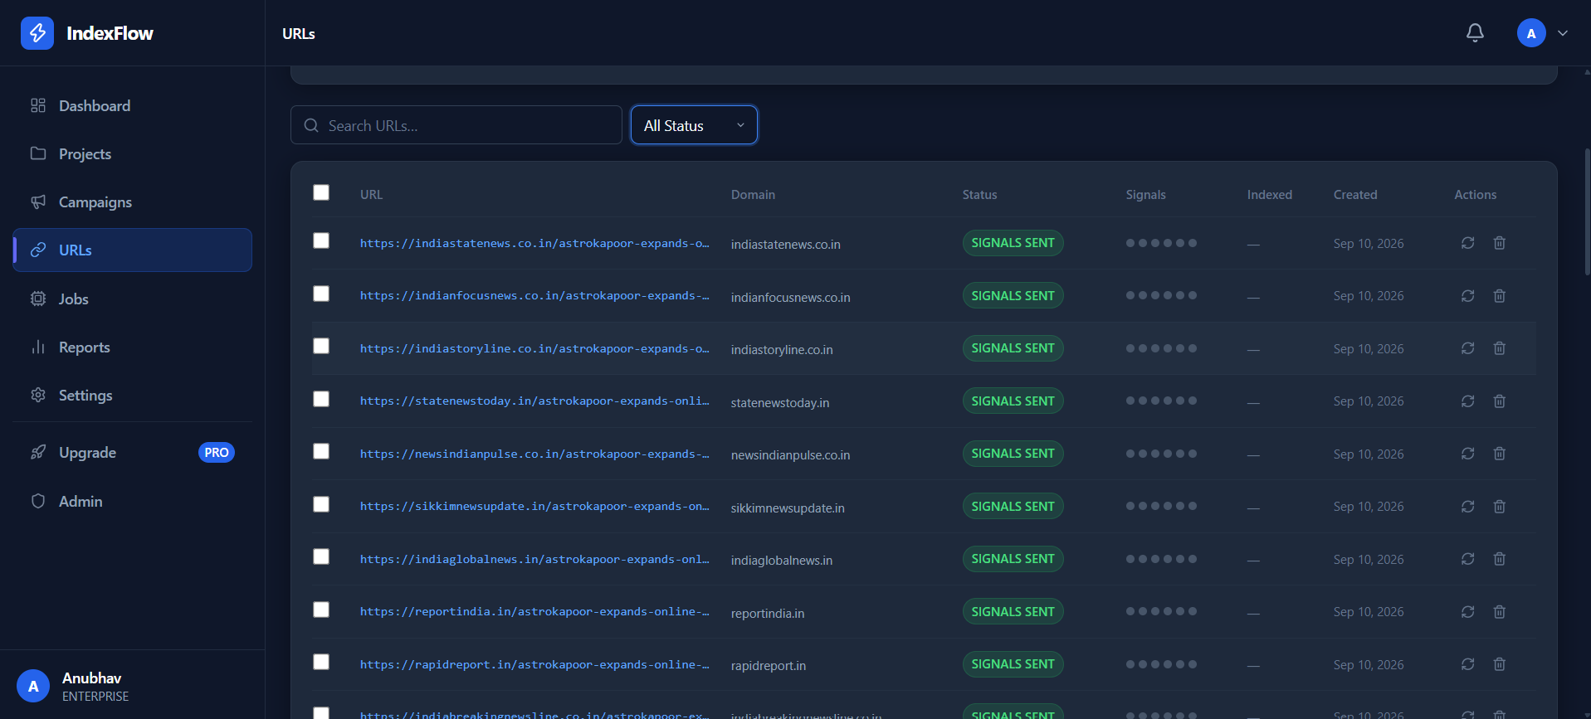Viewport: 1591px width, 719px height.
Task: Check the indiastoryline.co.in row checkbox
Action: [x=321, y=346]
